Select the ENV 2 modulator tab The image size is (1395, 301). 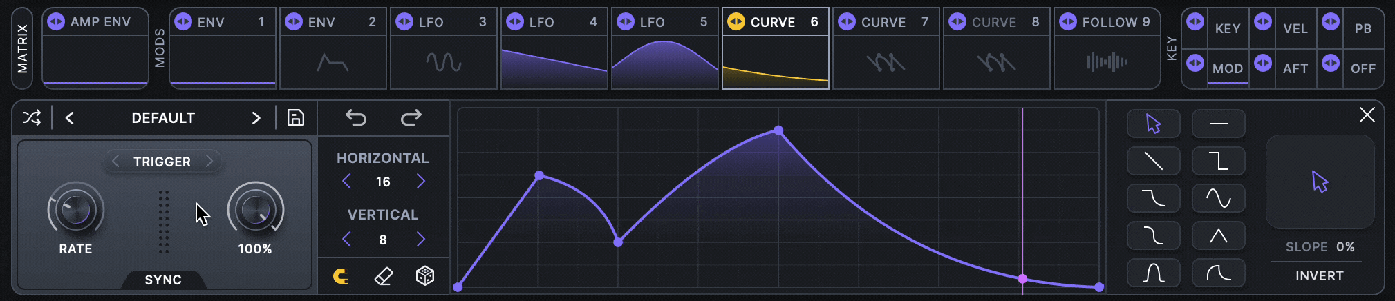coord(333,48)
